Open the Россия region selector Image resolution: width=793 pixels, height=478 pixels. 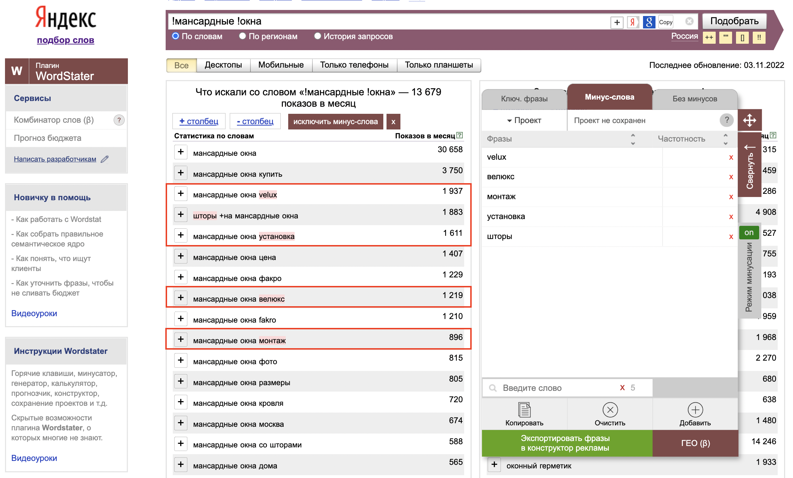click(684, 36)
